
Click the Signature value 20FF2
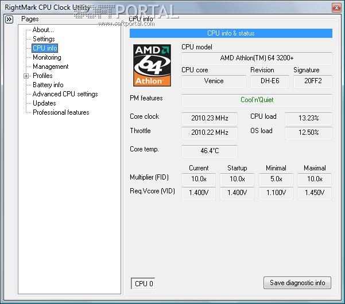(313, 81)
